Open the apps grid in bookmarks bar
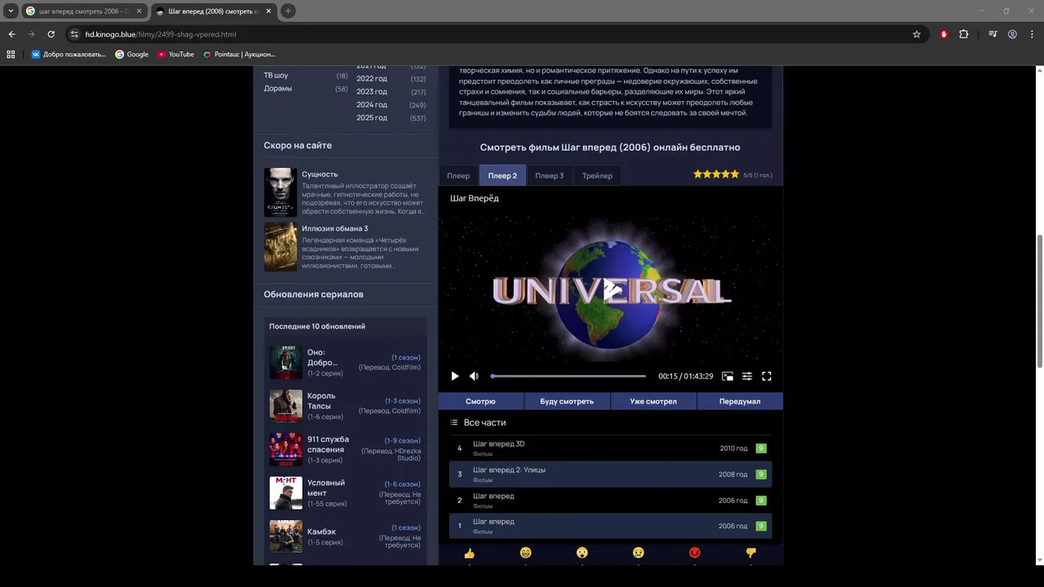The image size is (1044, 587). [x=11, y=55]
